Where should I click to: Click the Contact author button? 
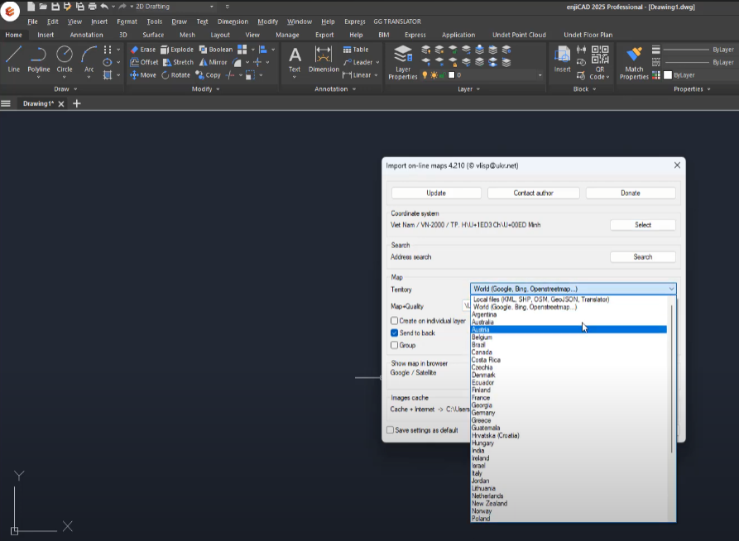[533, 193]
